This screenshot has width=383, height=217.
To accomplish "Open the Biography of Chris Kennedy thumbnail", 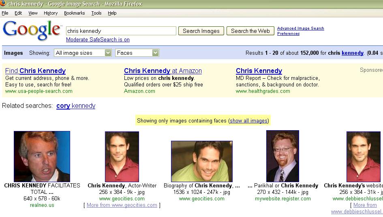I will (x=202, y=161).
